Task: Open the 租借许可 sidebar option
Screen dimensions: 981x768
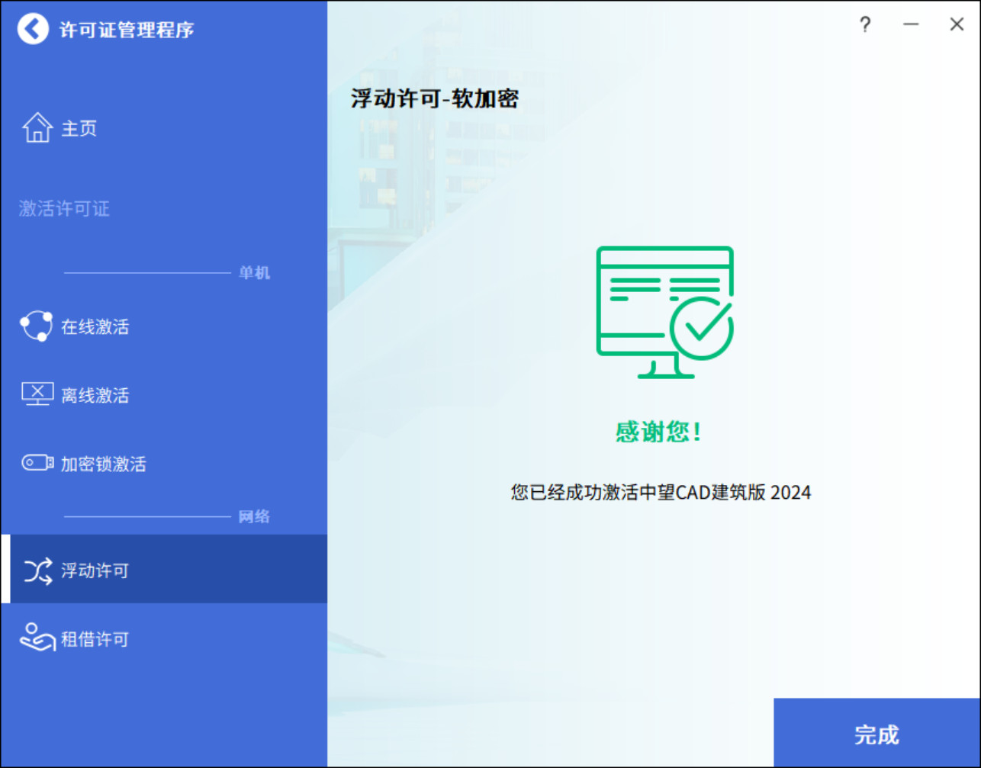Action: pos(95,639)
